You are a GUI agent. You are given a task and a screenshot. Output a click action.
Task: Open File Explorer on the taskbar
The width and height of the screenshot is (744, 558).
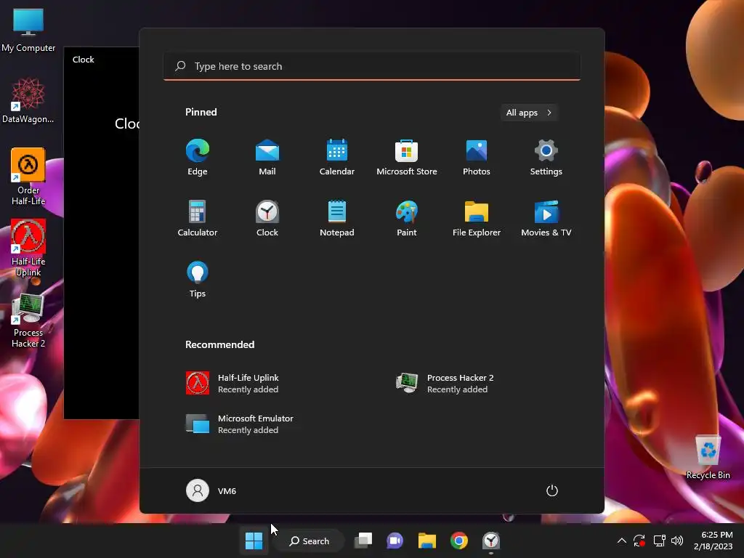[427, 541]
